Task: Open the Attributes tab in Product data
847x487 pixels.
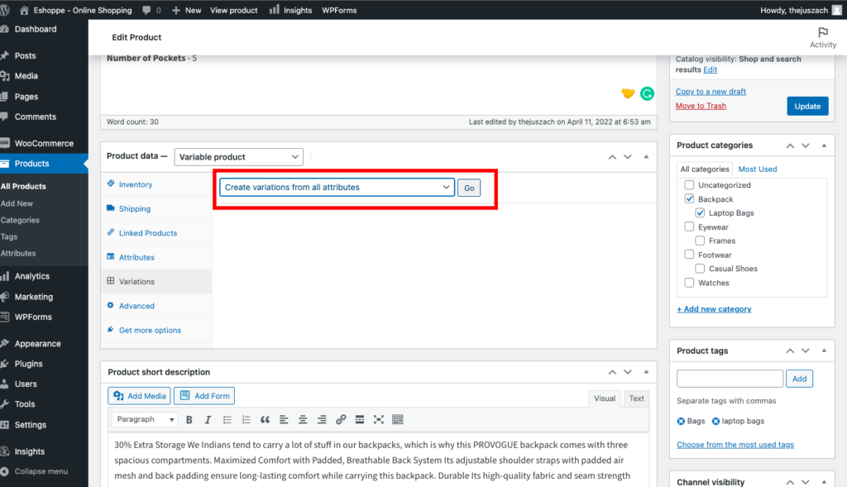Action: 156,257
